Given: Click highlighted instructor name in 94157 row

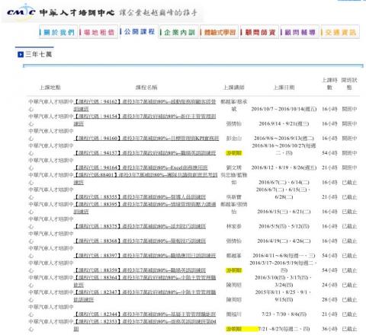Looking at the screenshot, I should pyautogui.click(x=234, y=153).
